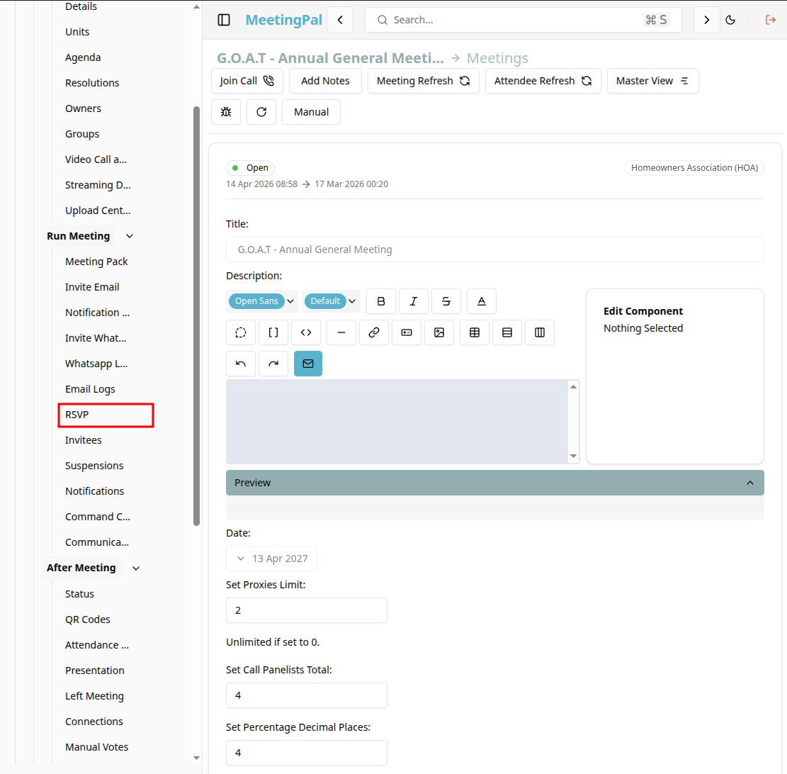Image resolution: width=787 pixels, height=774 pixels.
Task: Click the red logout icon
Action: point(771,20)
